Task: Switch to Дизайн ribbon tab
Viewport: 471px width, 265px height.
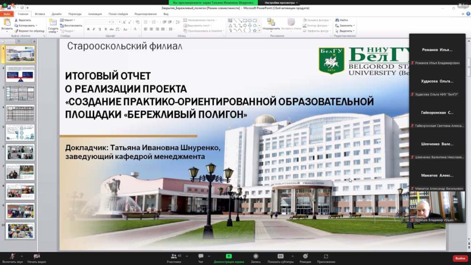Action: point(57,14)
